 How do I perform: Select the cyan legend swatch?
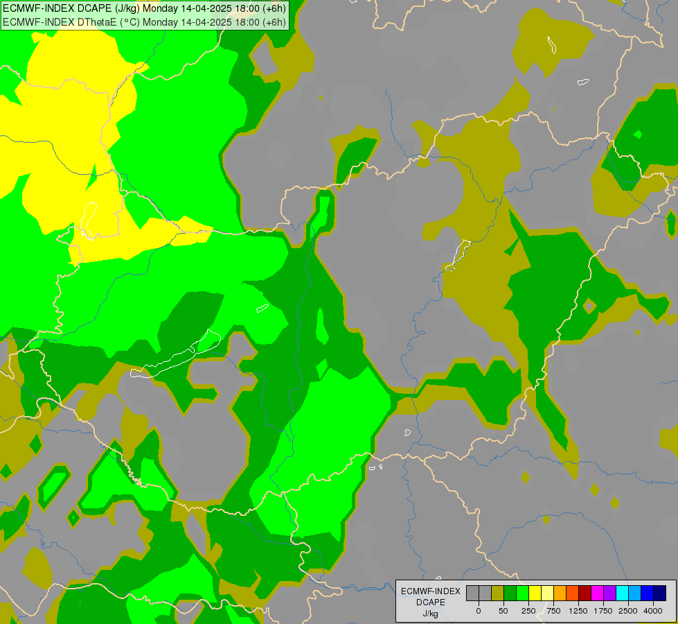pyautogui.click(x=623, y=593)
